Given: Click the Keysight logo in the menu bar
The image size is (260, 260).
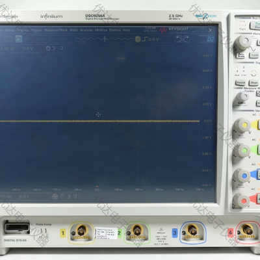Looking at the screenshot, I should [174, 30].
